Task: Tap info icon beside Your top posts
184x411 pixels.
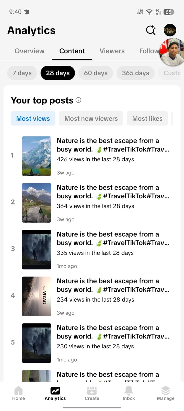Action: click(x=78, y=100)
